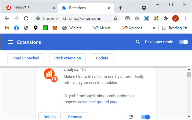Select the Extensions tab

86,8
